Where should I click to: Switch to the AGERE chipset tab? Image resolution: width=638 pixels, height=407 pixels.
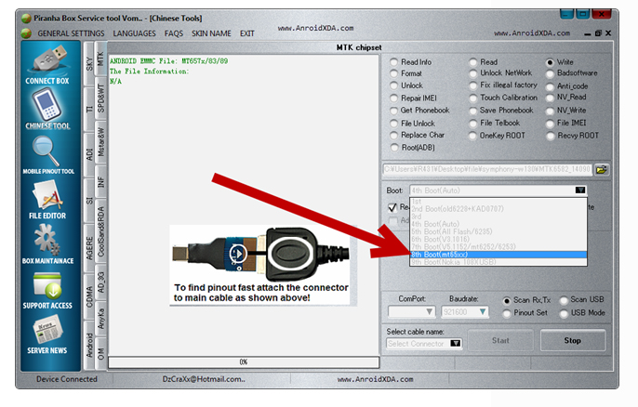(89, 248)
